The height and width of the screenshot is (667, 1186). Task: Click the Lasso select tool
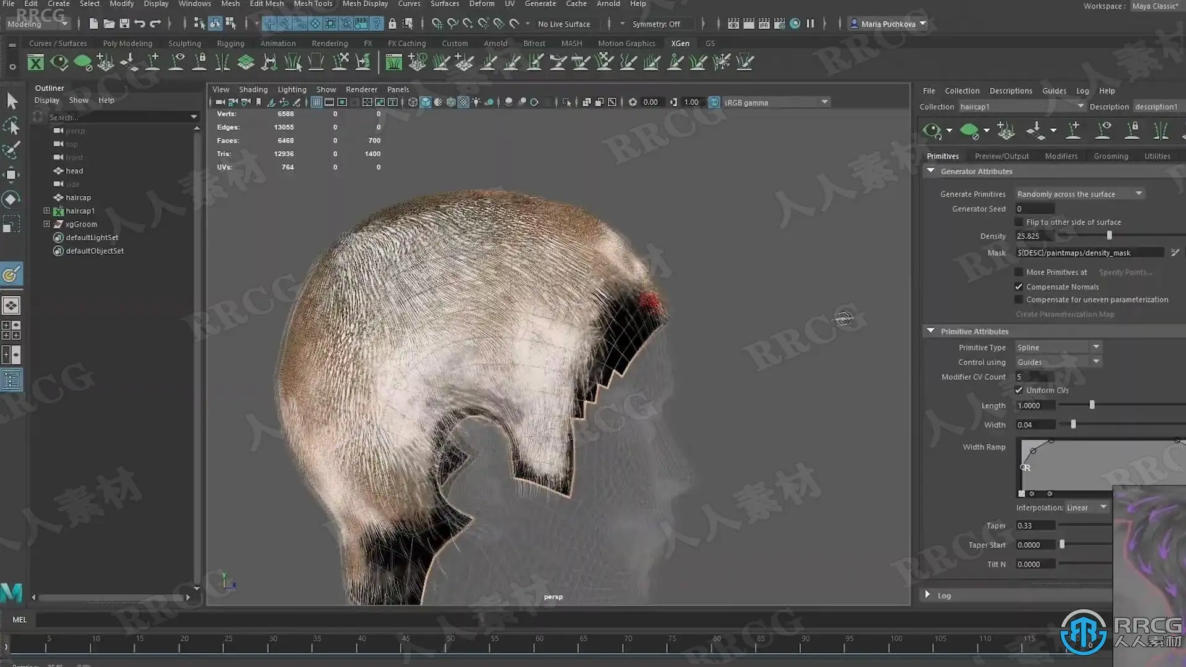tap(11, 126)
